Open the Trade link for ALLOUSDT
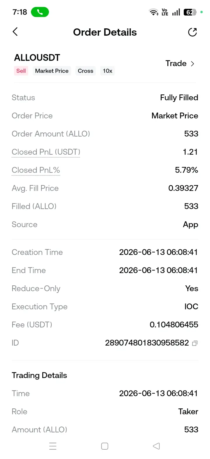Screen dimensions: 210x459 pos(176,63)
